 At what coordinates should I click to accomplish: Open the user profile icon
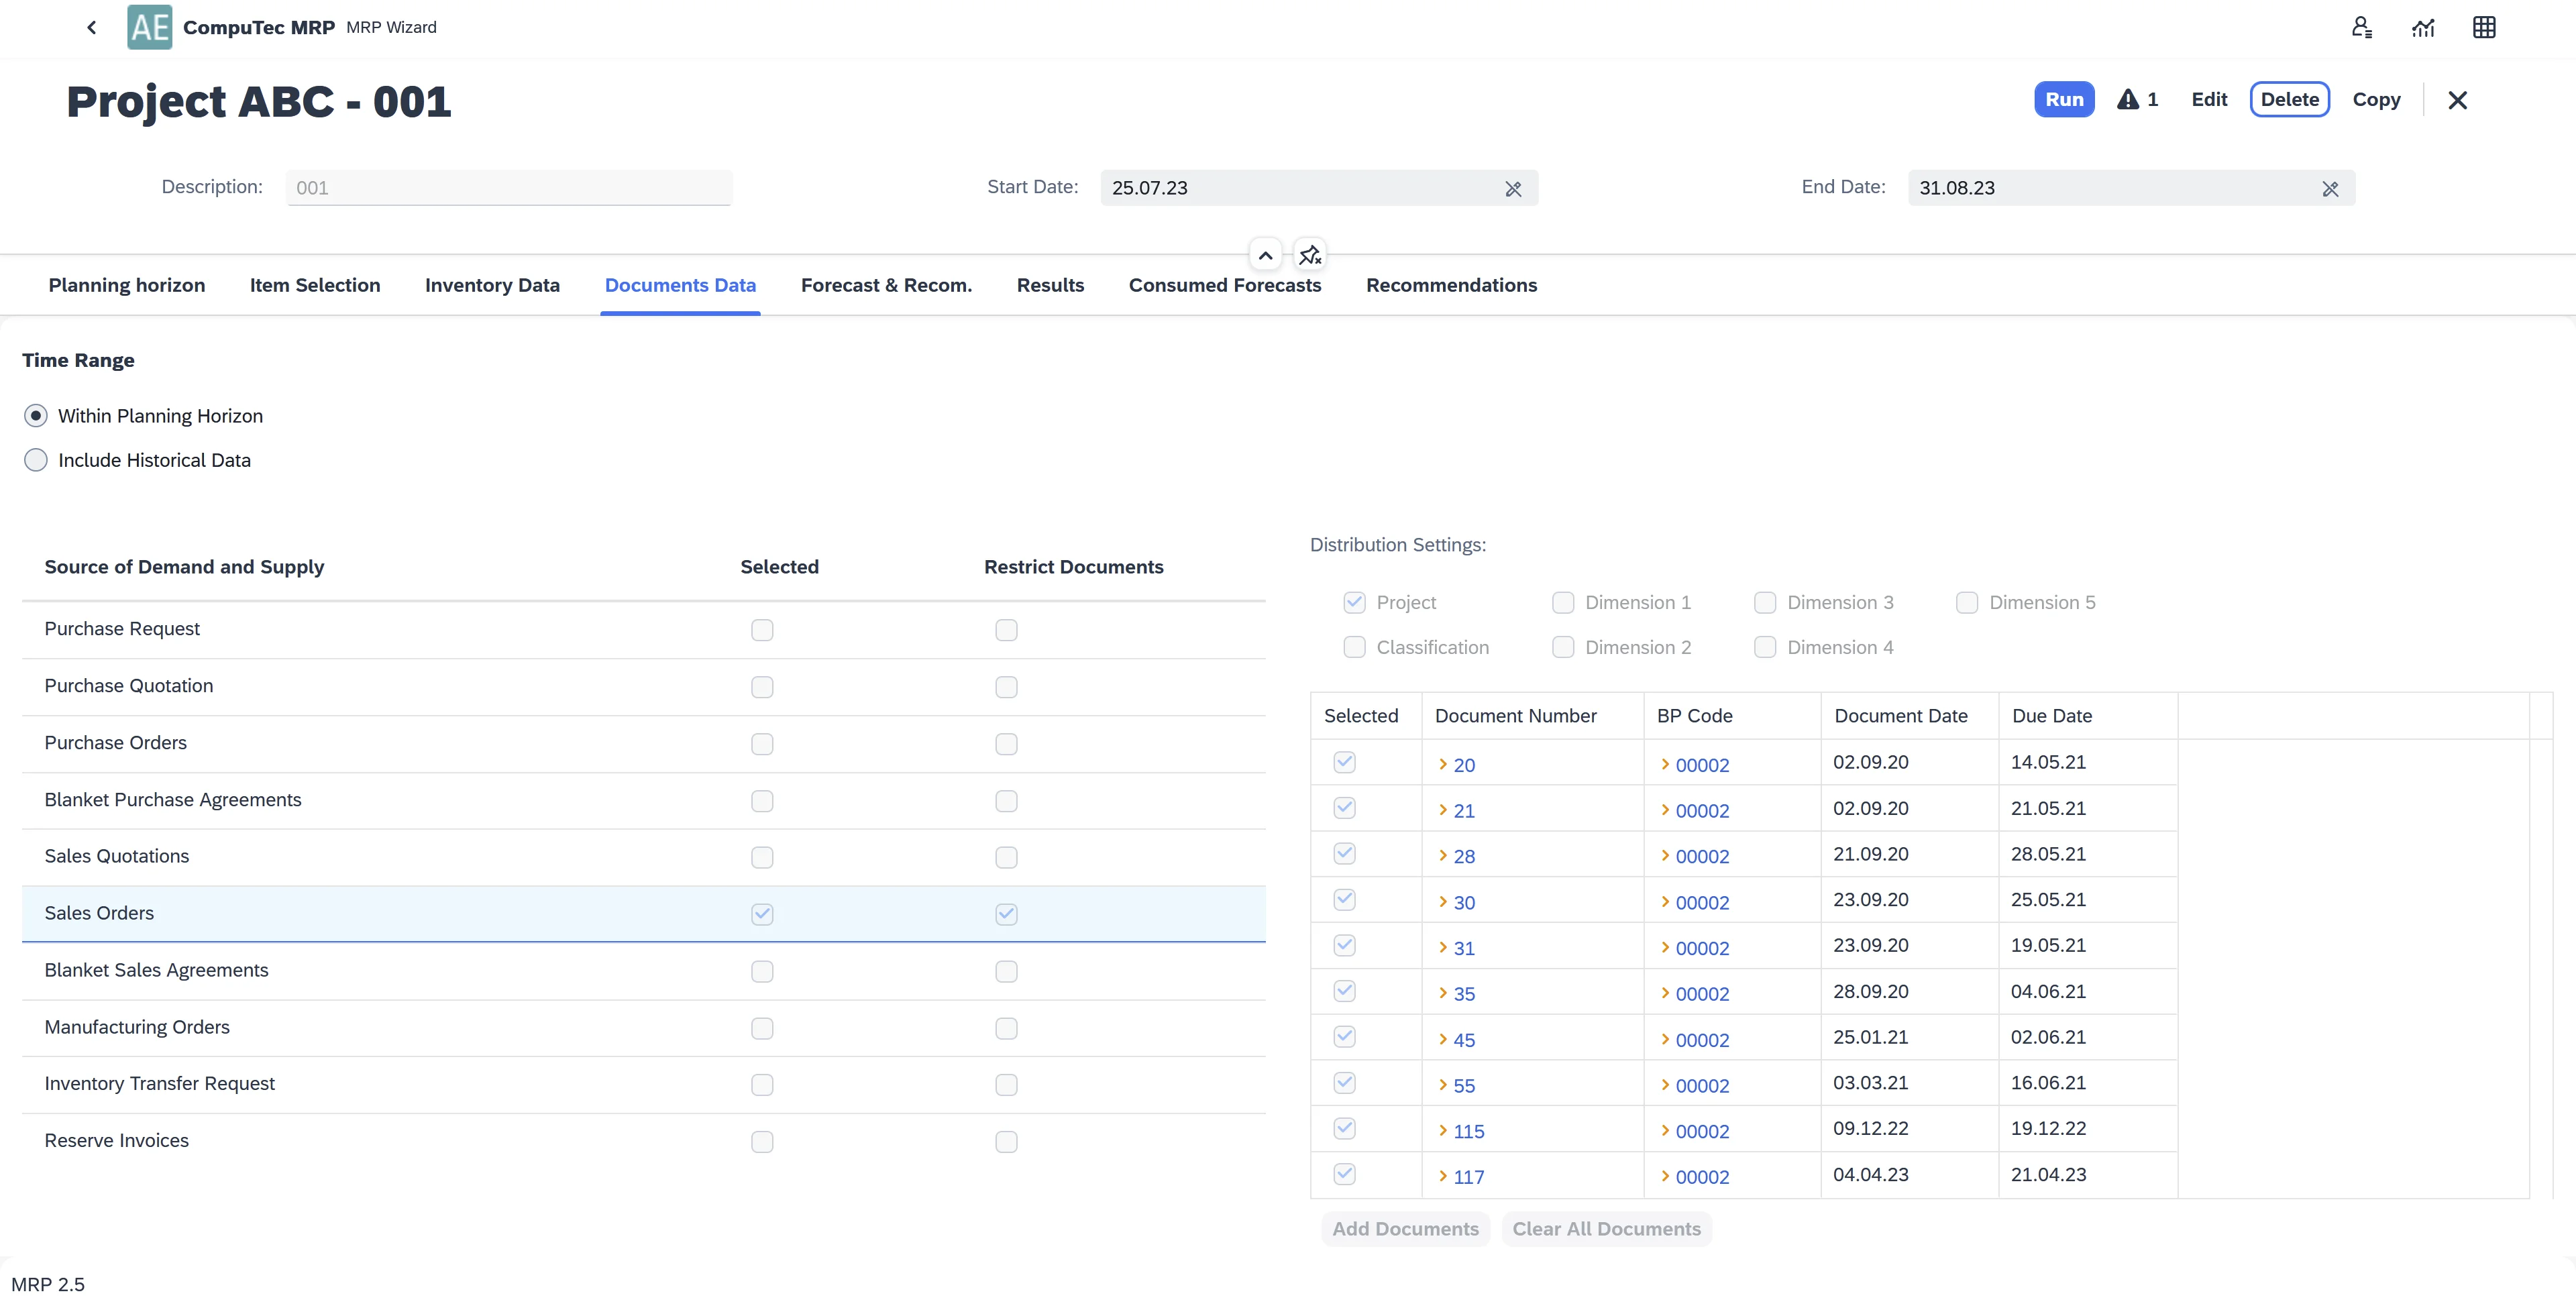[x=2361, y=28]
